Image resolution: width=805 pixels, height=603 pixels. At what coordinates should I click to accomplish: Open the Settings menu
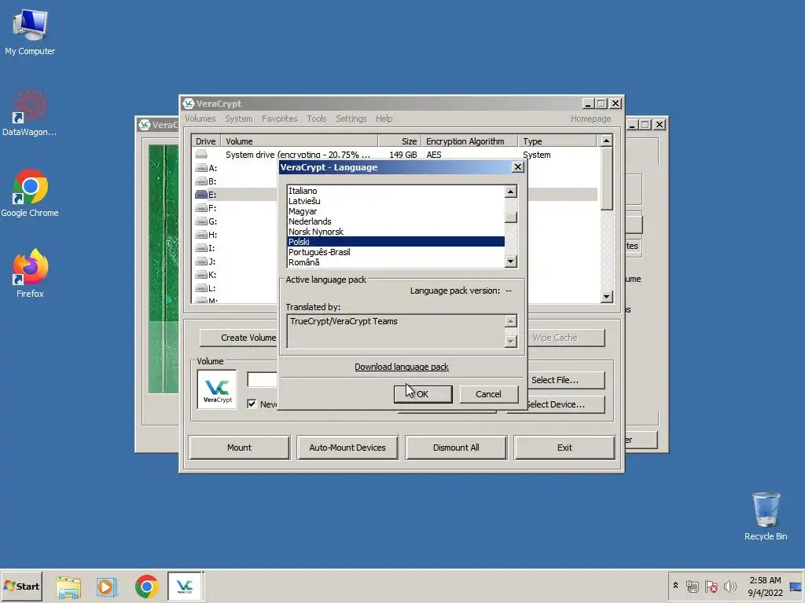click(351, 119)
